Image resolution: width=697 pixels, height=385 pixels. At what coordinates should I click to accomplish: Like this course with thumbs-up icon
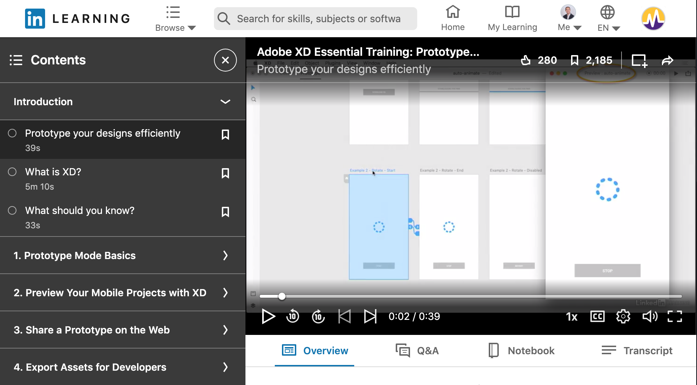coord(526,60)
